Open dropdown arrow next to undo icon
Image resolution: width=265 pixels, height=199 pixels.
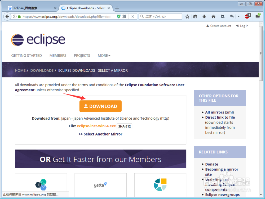point(239,17)
